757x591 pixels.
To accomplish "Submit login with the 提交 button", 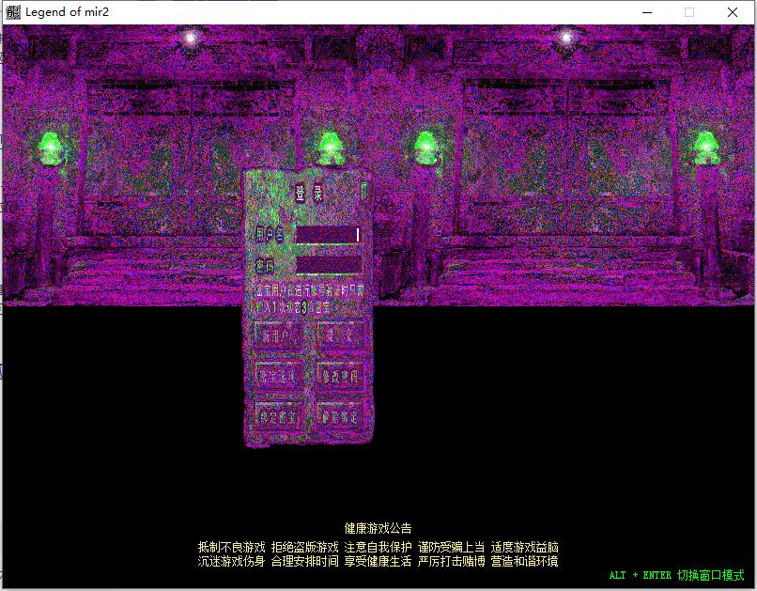I will coord(339,335).
